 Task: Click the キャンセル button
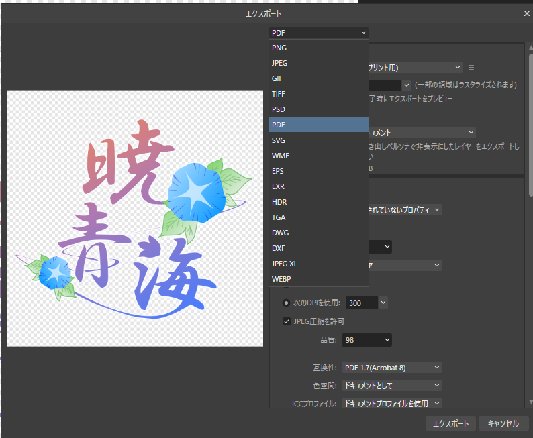[x=503, y=423]
